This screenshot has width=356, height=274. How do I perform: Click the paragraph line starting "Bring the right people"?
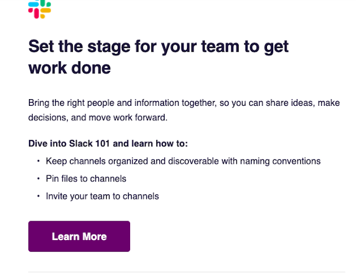[167, 103]
